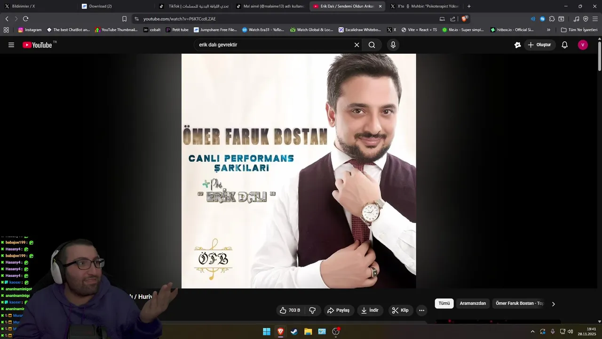This screenshot has height=339, width=602.
Task: Open OBS Studio from the taskbar
Action: [x=336, y=331]
